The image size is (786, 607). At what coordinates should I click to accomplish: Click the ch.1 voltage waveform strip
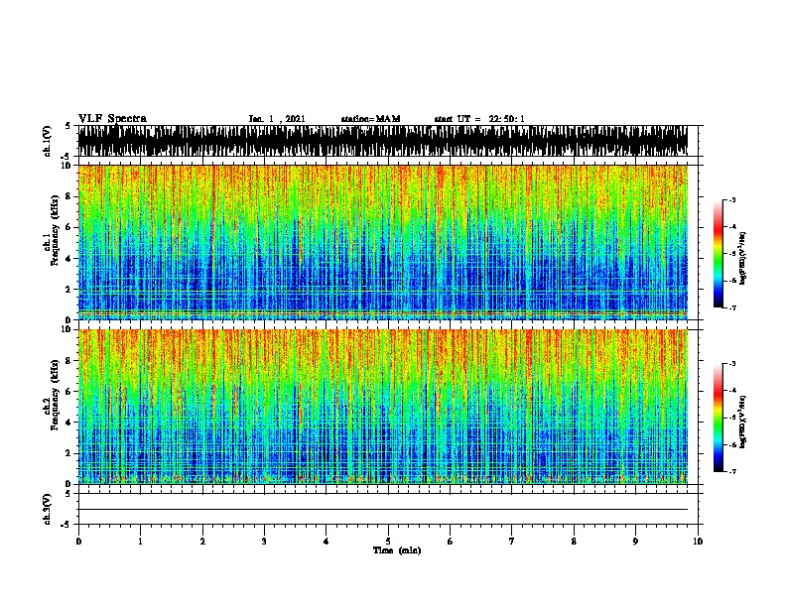click(383, 141)
